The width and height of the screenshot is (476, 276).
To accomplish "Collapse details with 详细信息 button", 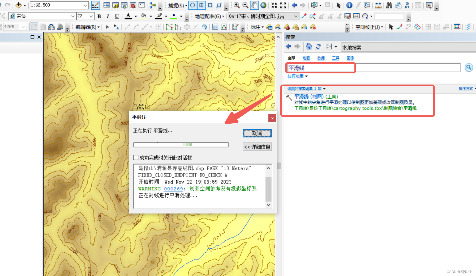I will click(257, 147).
